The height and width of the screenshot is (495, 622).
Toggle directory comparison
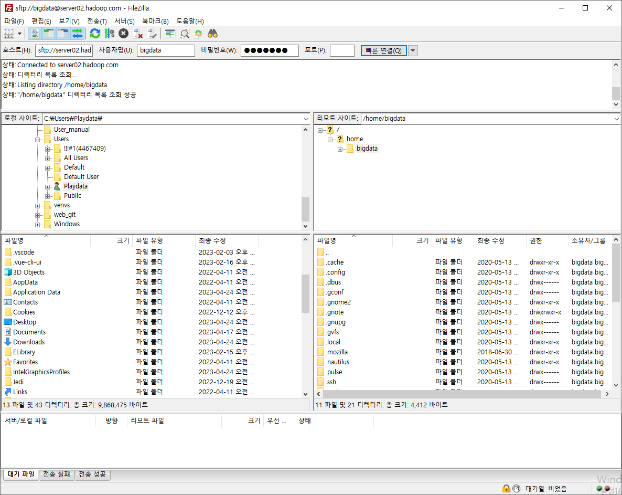pyautogui.click(x=185, y=34)
